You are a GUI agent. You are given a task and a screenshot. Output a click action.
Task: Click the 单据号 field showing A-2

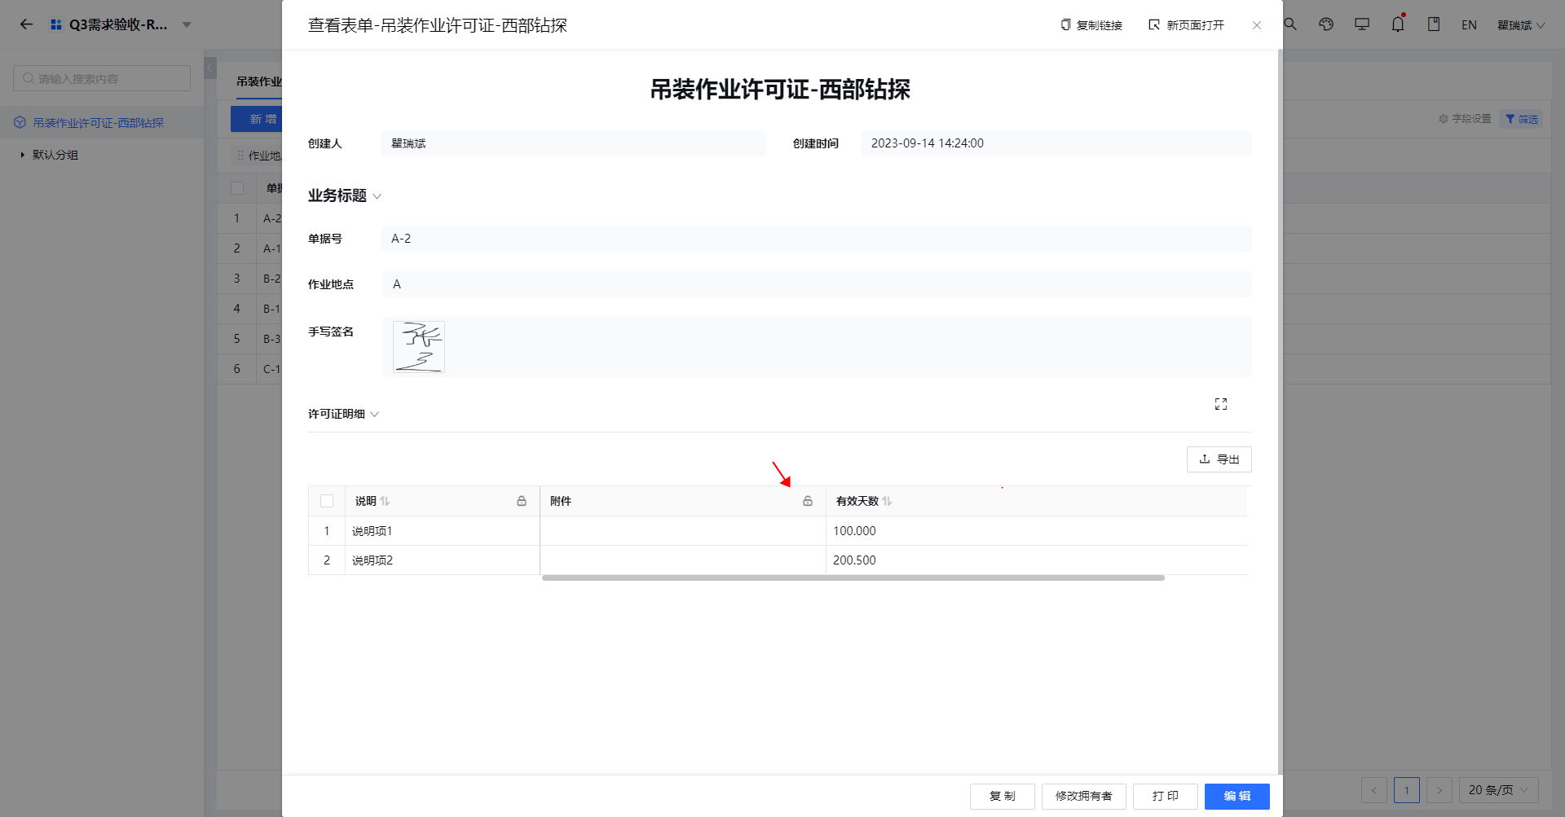(817, 239)
